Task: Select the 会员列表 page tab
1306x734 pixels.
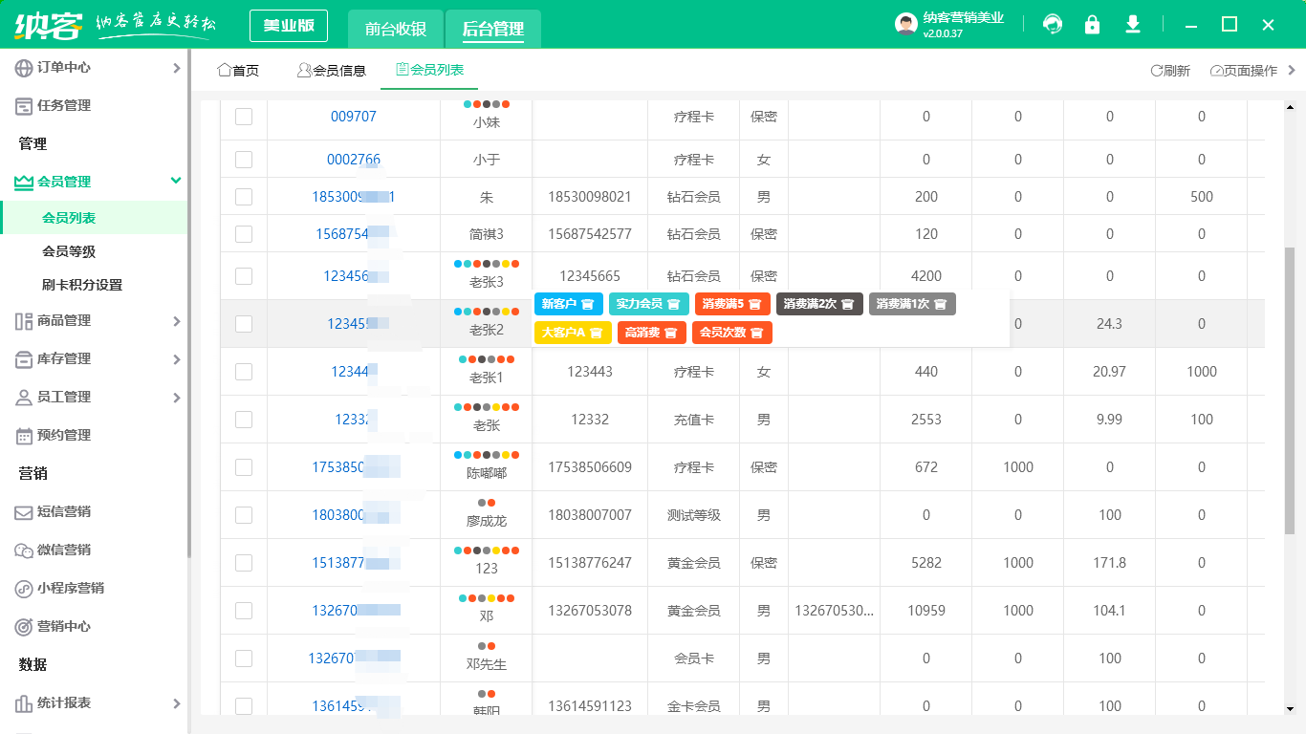Action: [429, 70]
